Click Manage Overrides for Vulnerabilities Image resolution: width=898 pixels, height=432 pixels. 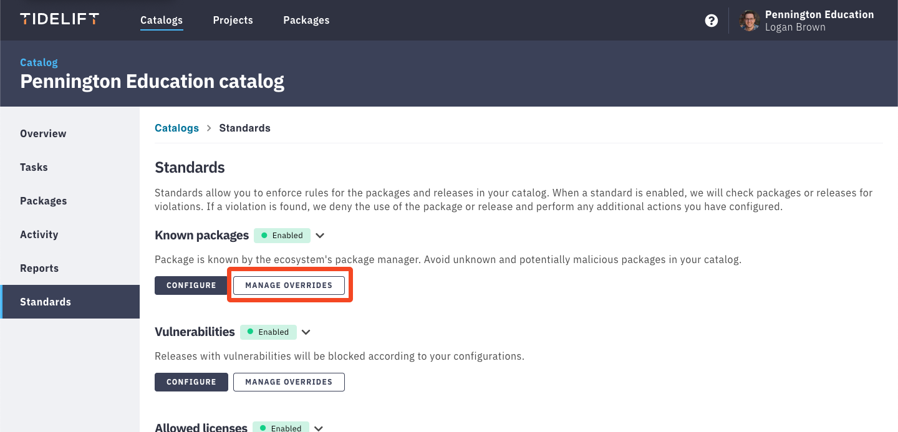(x=289, y=382)
